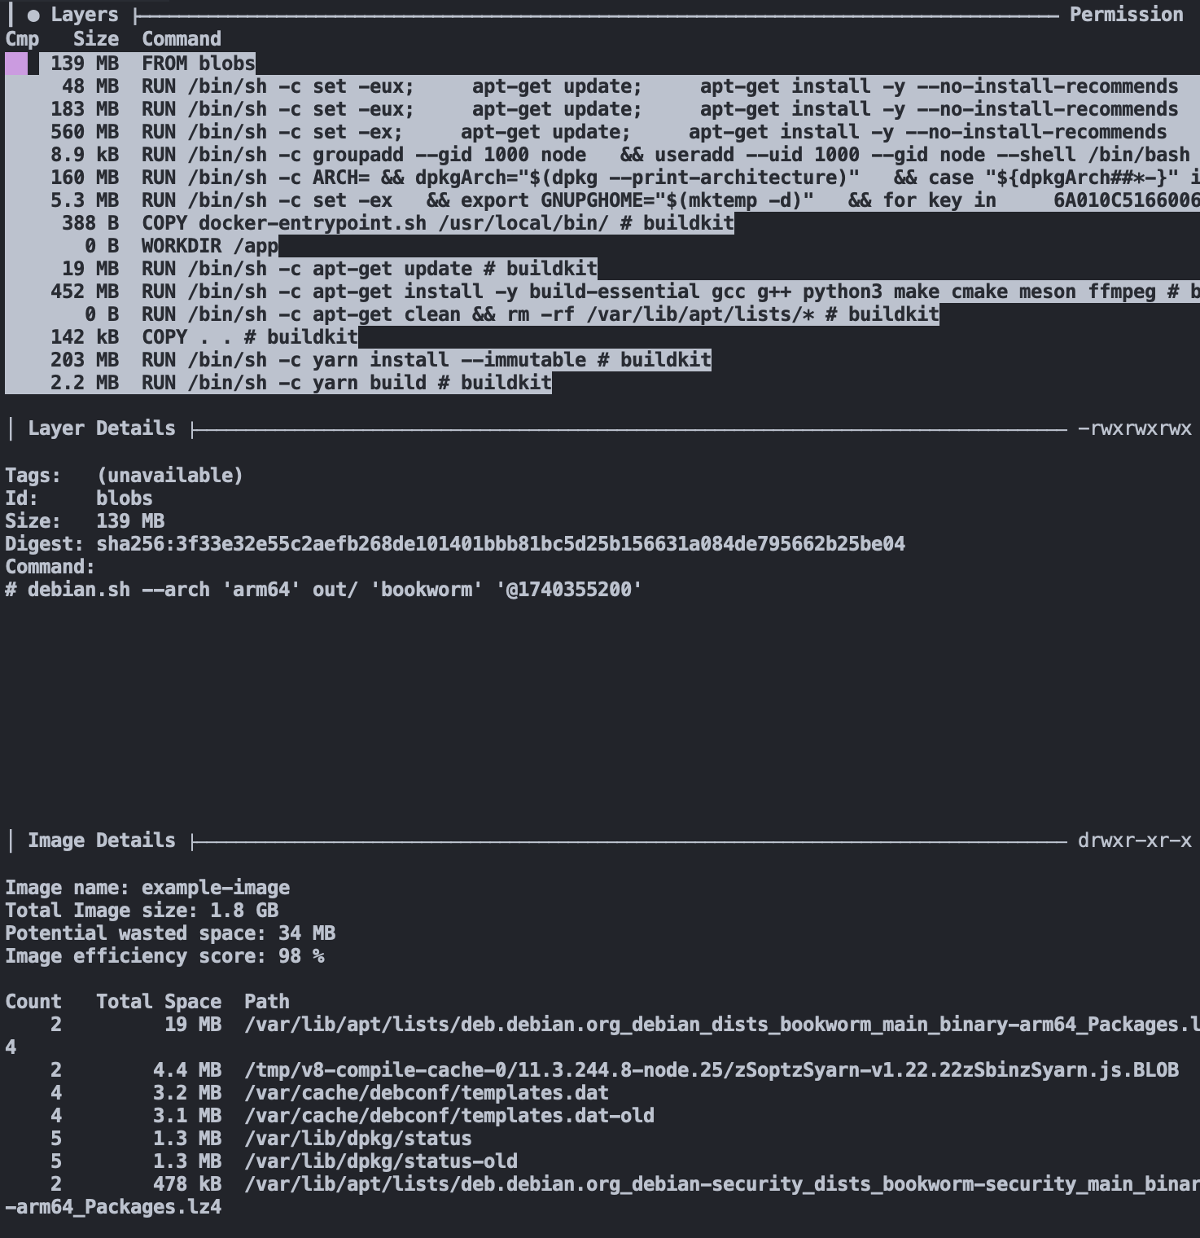Select the 452 MB build-essential install layer
Viewport: 1200px width, 1238px height.
click(x=602, y=292)
